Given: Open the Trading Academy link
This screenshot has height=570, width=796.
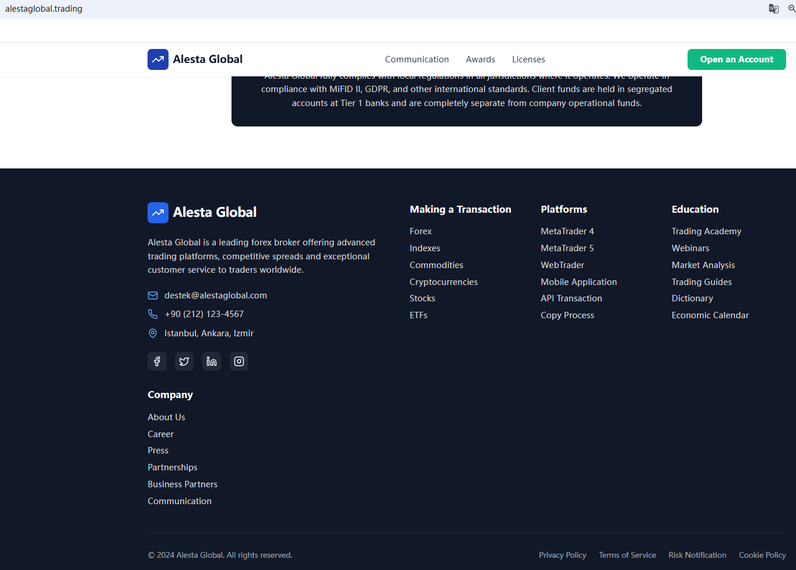Looking at the screenshot, I should [706, 231].
